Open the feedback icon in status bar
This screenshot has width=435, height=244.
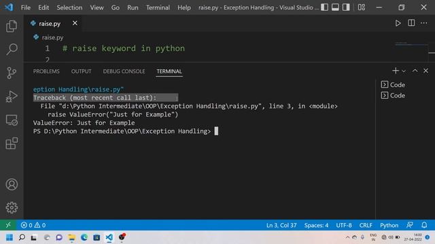pos(409,225)
